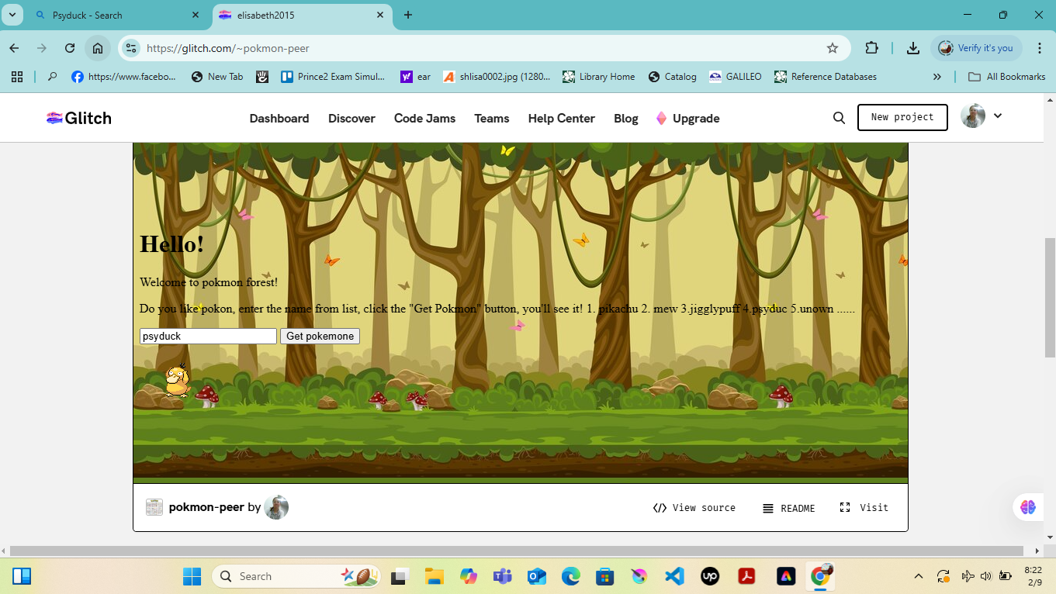This screenshot has height=594, width=1056.
Task: Open the Teams menu item
Action: click(x=492, y=118)
